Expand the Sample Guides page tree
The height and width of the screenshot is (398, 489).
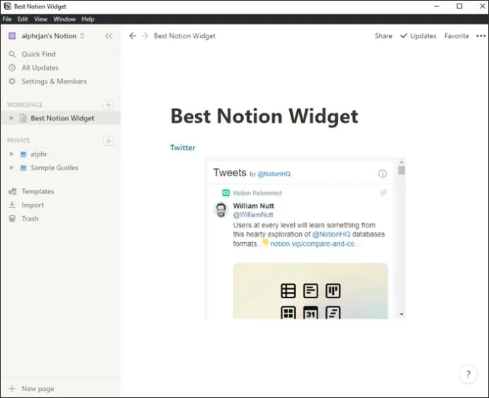click(x=11, y=168)
